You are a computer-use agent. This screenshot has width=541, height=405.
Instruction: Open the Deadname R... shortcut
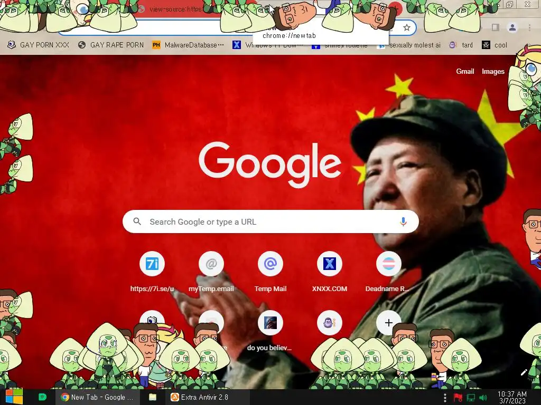(388, 272)
